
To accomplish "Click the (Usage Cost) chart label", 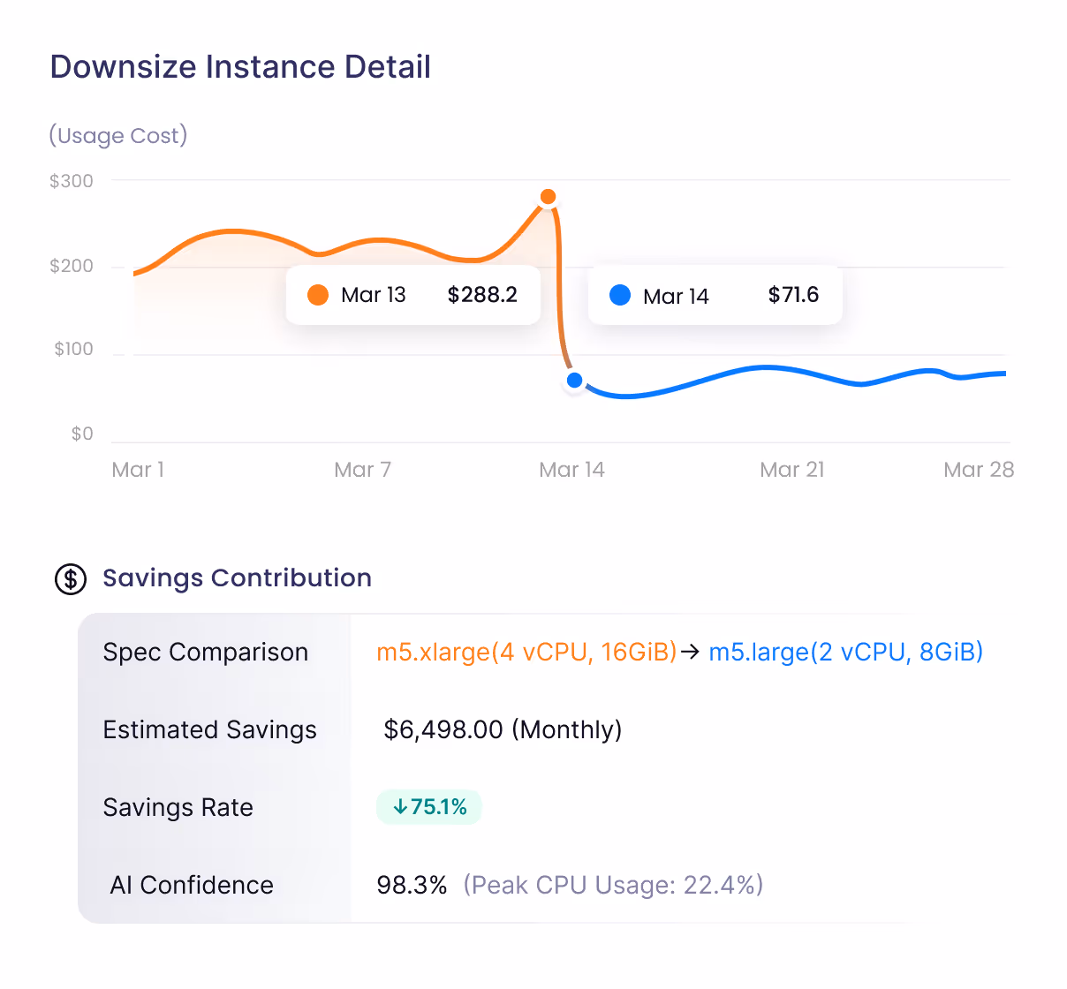I will 117,135.
